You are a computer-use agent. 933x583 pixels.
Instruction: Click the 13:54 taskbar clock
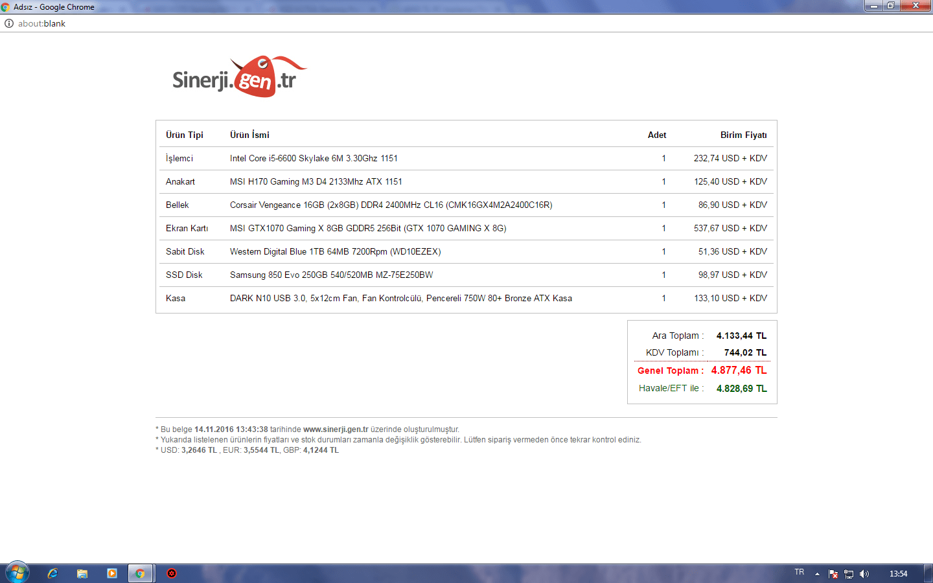pyautogui.click(x=899, y=574)
